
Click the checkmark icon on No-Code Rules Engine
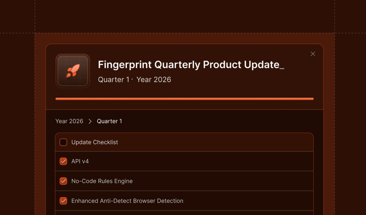tap(63, 181)
